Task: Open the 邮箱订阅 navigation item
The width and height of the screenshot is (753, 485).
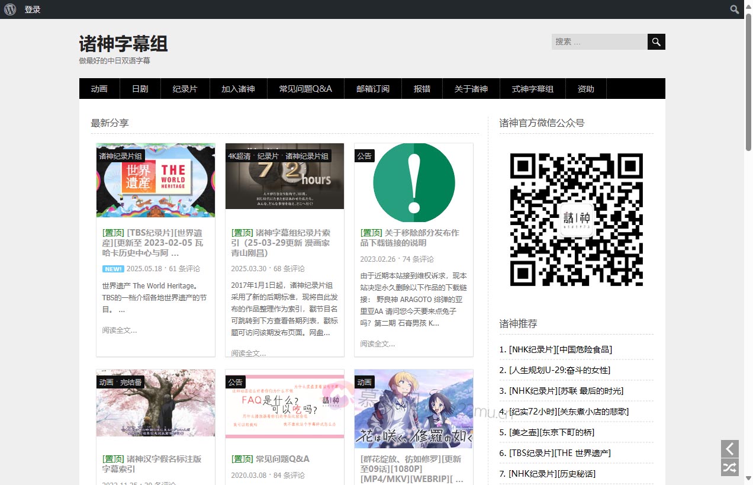Action: pos(373,89)
